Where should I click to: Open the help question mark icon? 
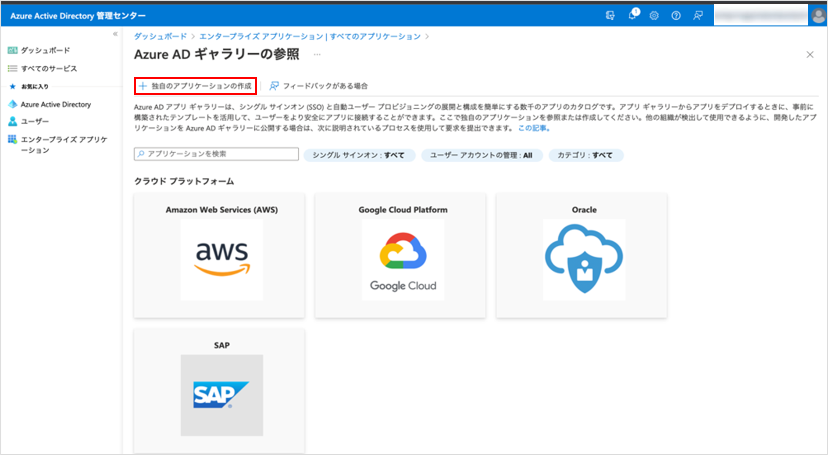pos(676,16)
